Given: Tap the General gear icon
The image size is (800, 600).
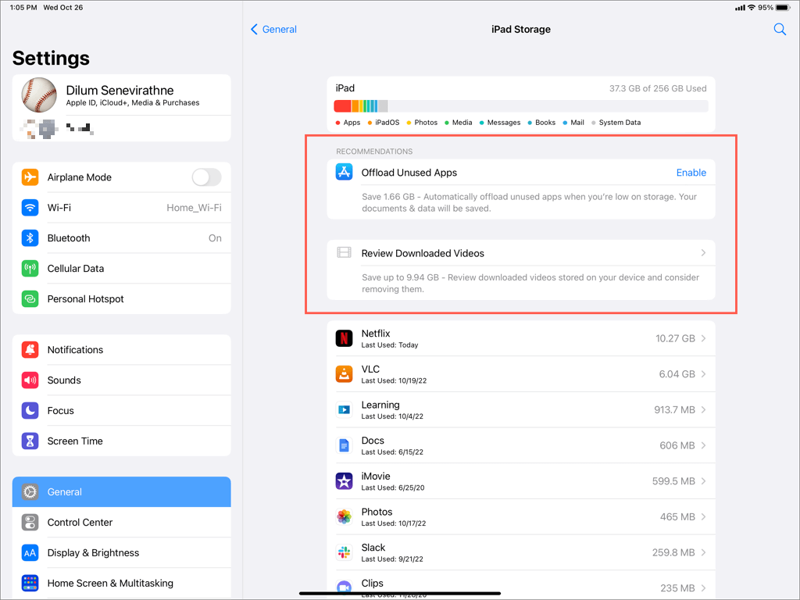Looking at the screenshot, I should [x=30, y=492].
